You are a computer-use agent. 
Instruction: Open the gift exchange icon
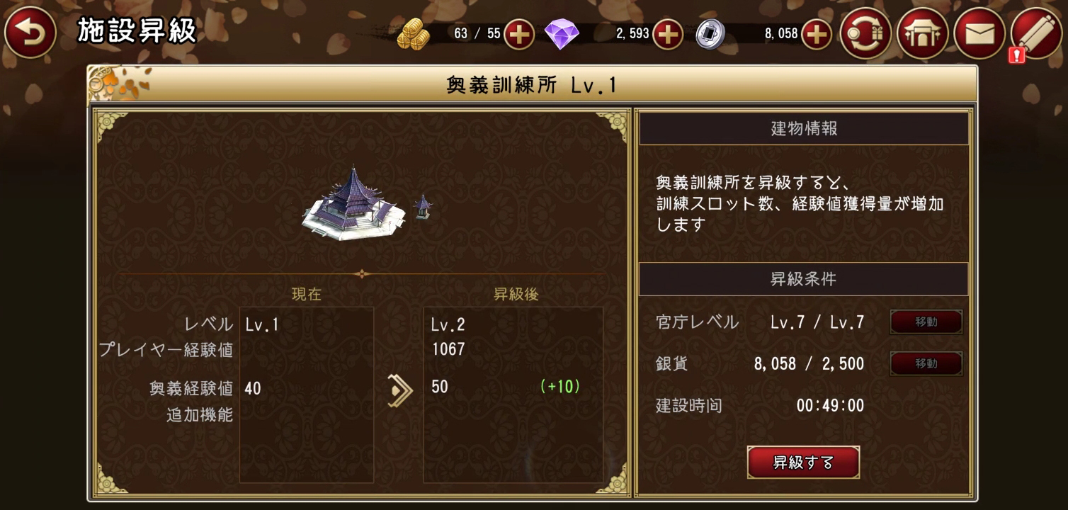865,33
